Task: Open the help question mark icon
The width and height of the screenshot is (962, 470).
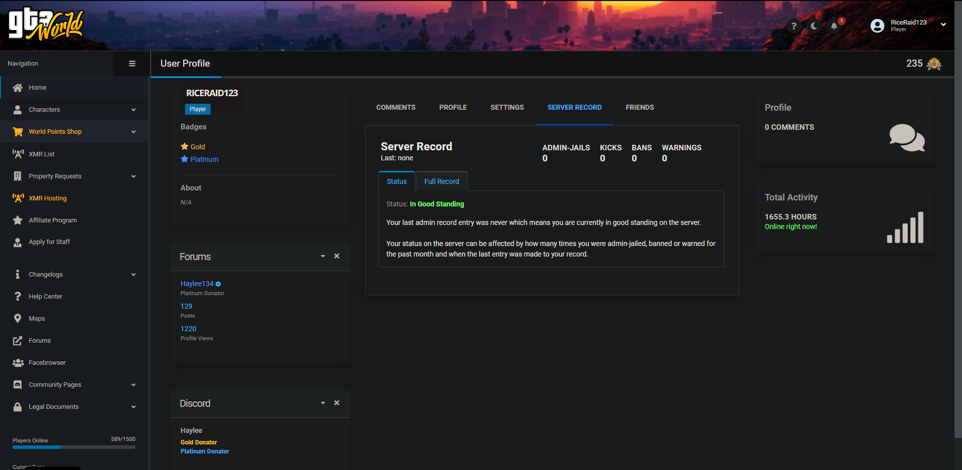Action: (x=793, y=26)
